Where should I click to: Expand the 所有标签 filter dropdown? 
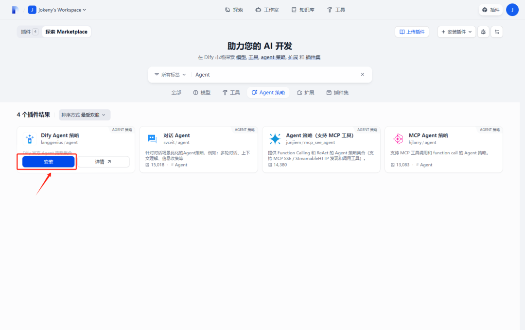pos(170,75)
